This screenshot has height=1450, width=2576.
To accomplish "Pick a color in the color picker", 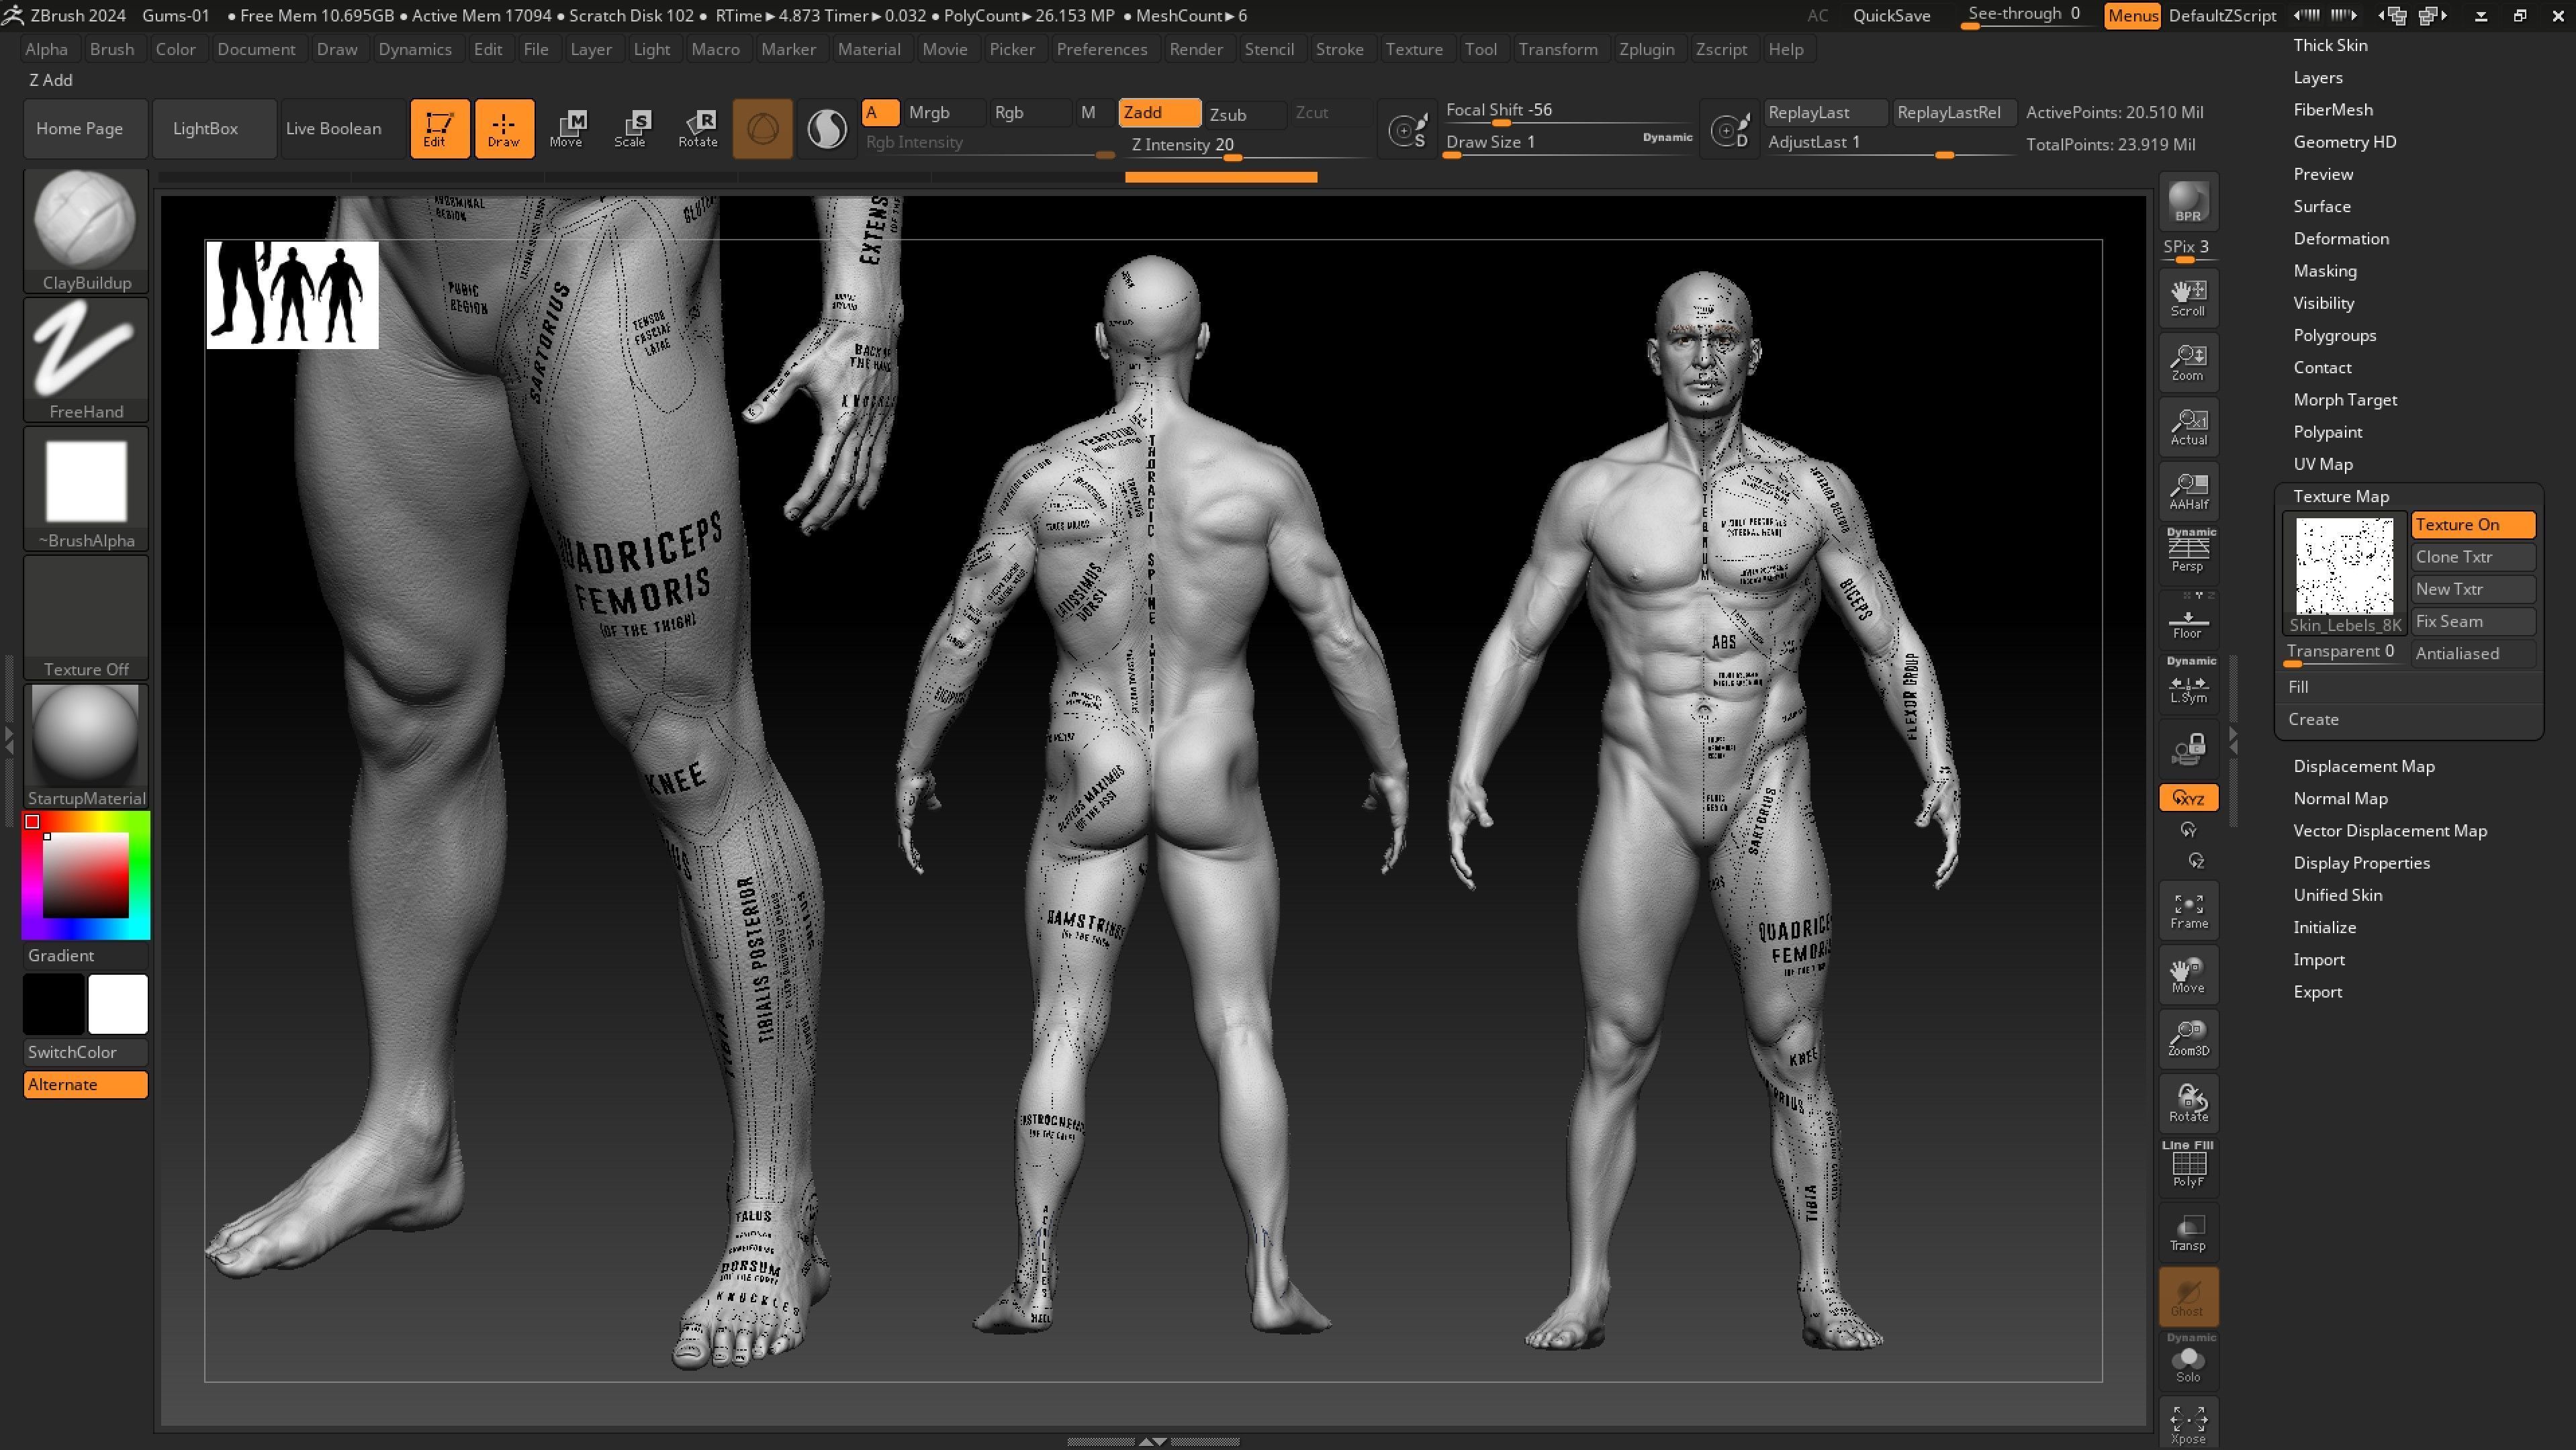I will coord(86,875).
